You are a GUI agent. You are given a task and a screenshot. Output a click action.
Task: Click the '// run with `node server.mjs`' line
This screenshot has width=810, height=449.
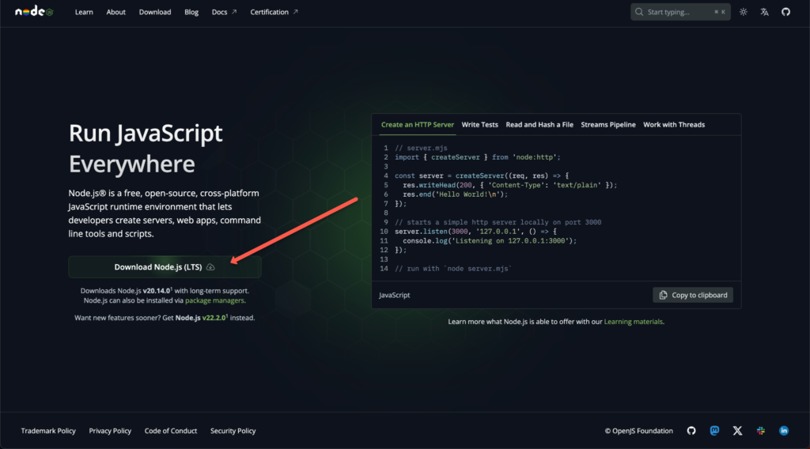[453, 269]
